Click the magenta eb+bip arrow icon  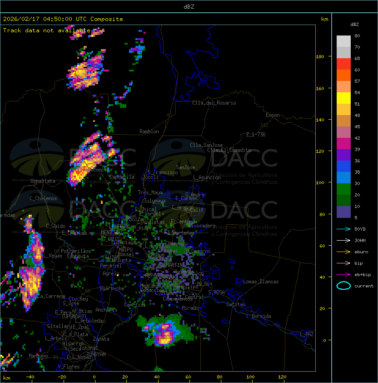pos(343,275)
